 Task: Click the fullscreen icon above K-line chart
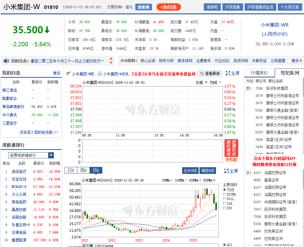click(227, 171)
